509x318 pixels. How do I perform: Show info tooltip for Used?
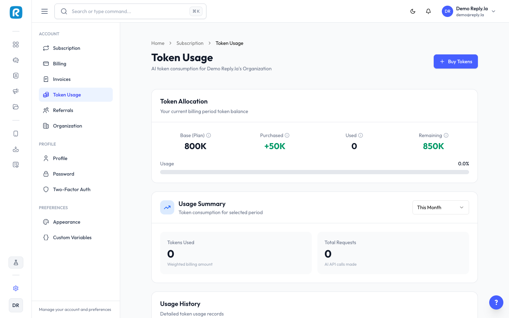361,135
